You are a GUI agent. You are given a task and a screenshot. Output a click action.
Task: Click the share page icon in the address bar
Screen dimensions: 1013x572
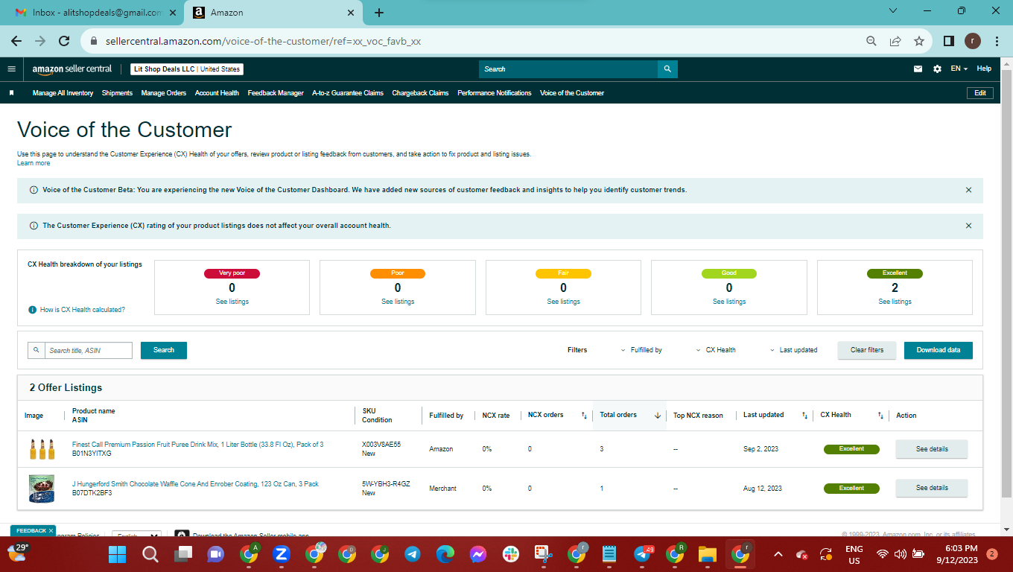[895, 41]
